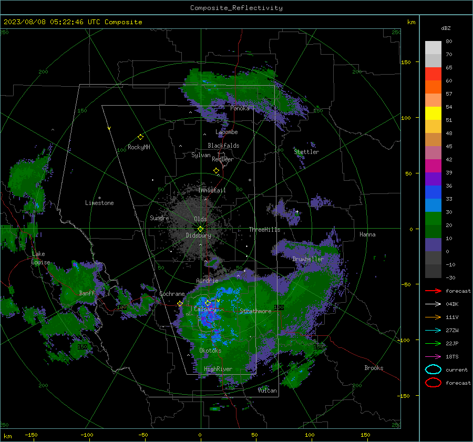Click the RockyMH label
This screenshot has width=473, height=442.
point(139,147)
